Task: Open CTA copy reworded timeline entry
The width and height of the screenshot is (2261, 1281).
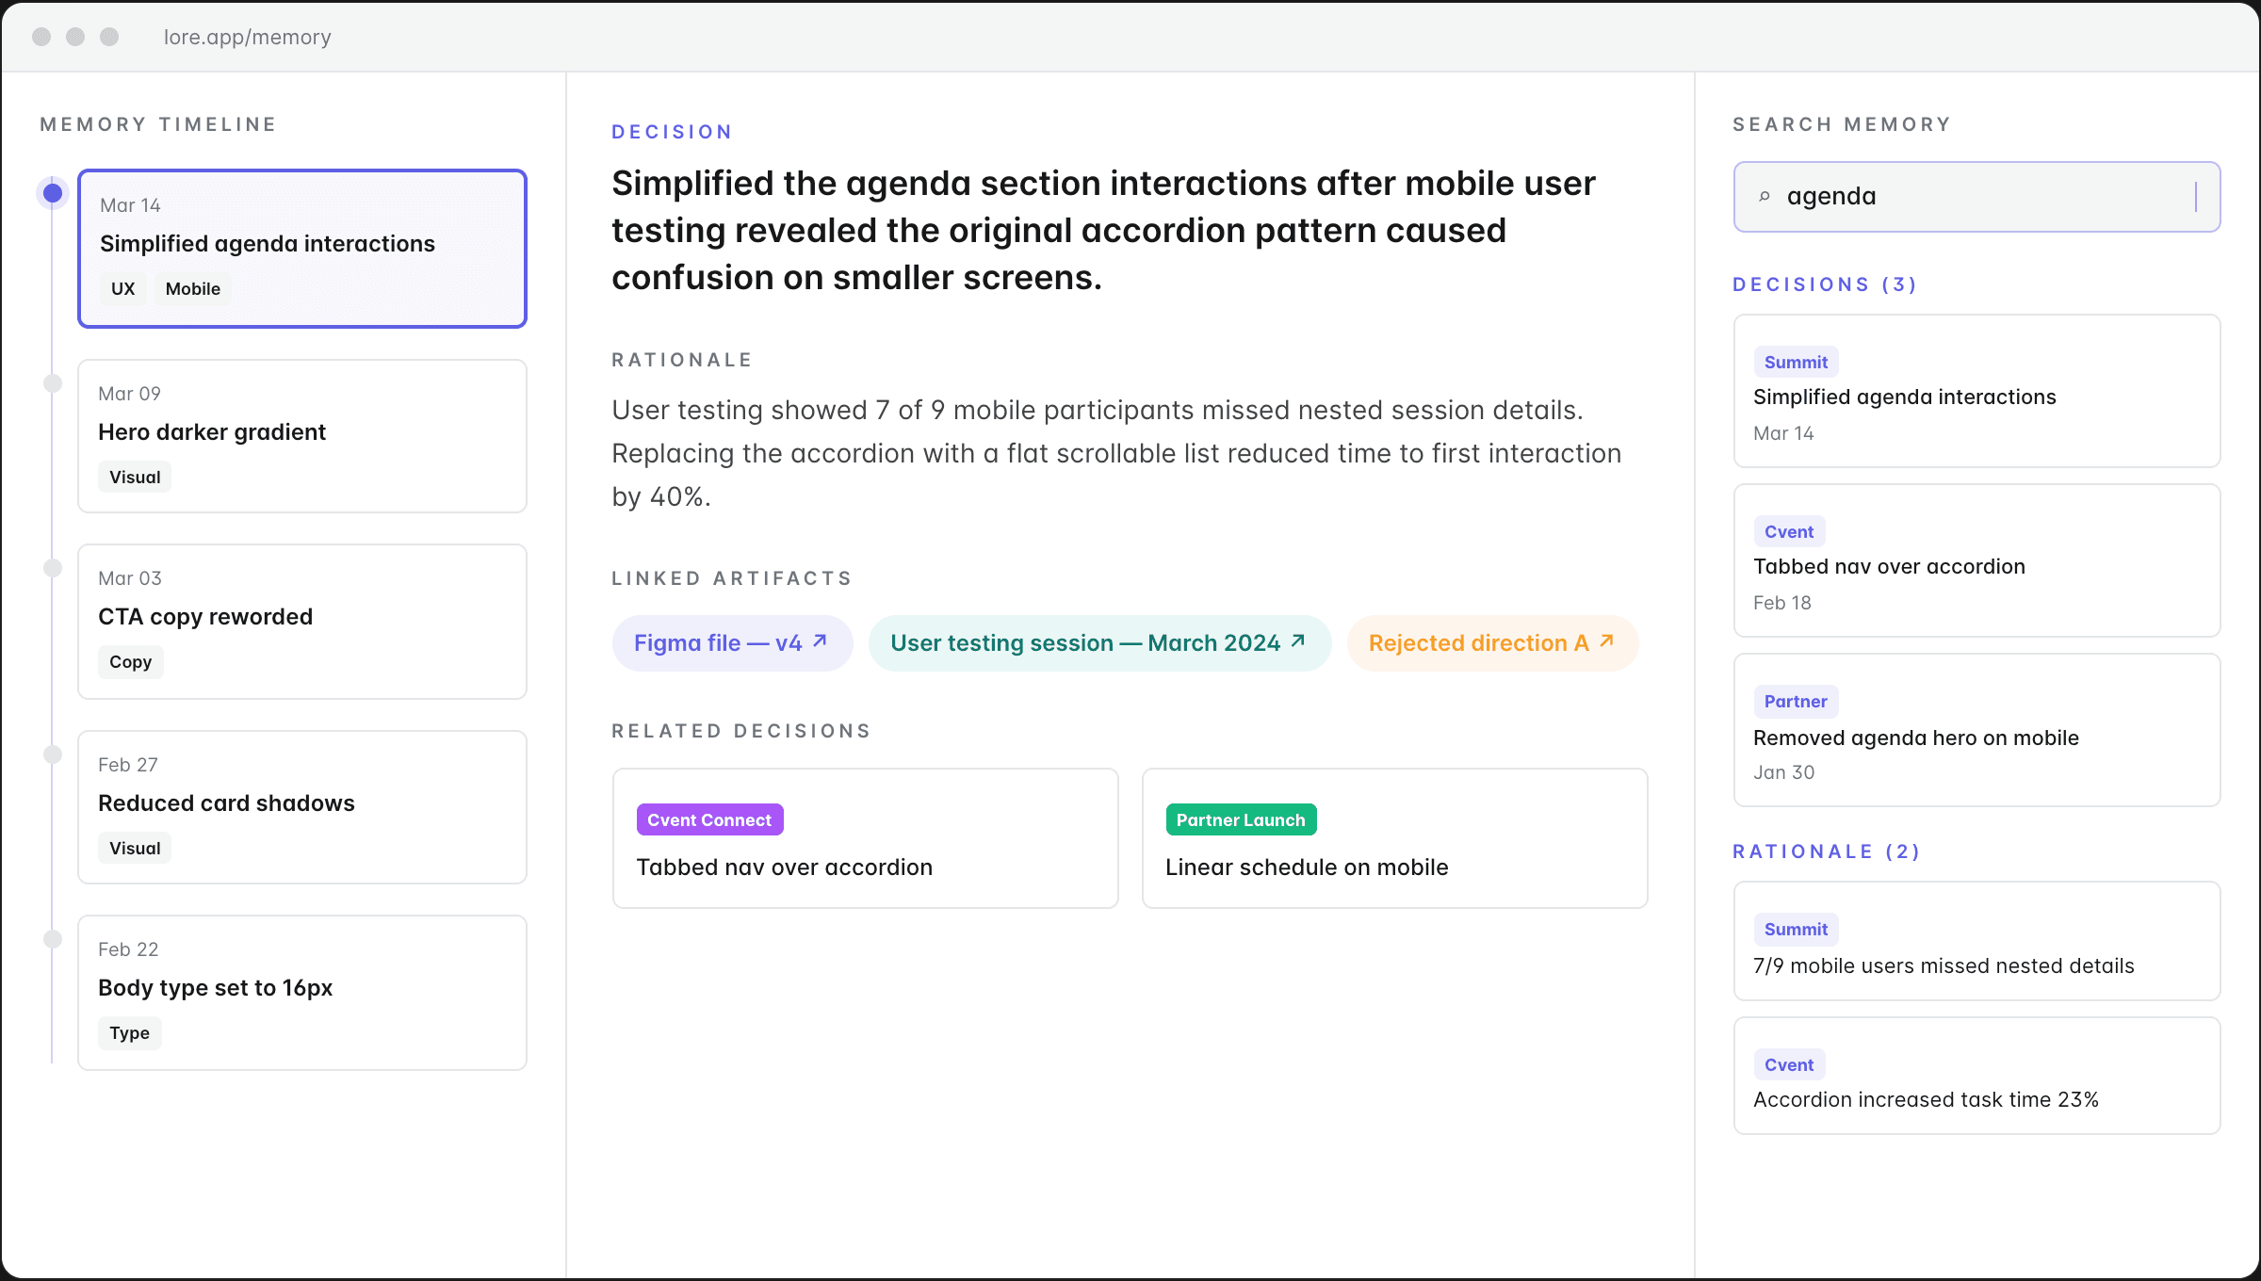Action: point(301,620)
